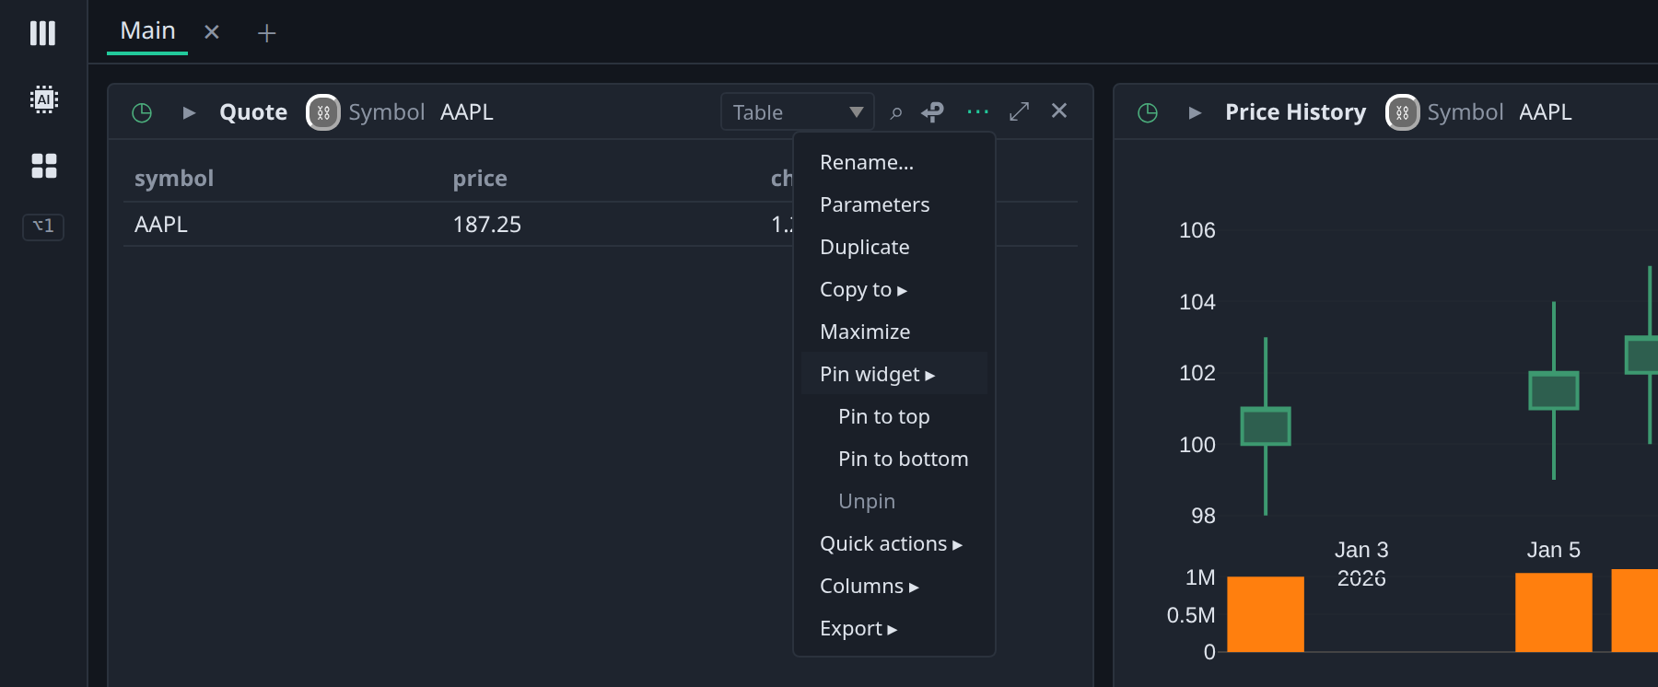1658x687 pixels.
Task: Expand the Columns submenu
Action: (x=893, y=586)
